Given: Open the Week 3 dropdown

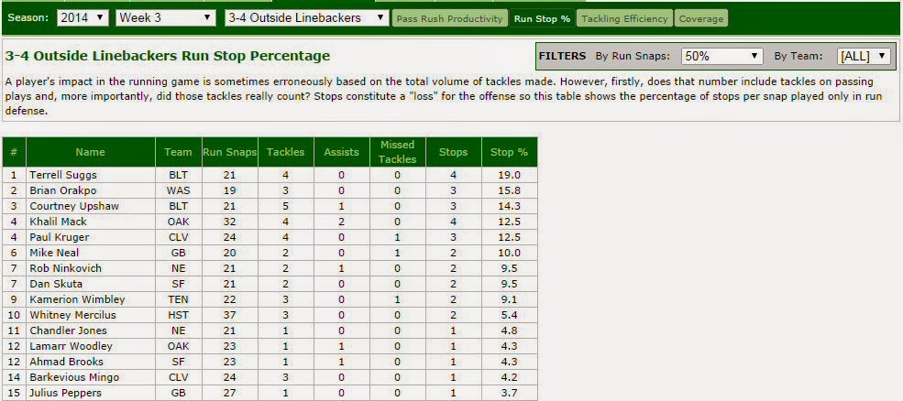Looking at the screenshot, I should (166, 17).
